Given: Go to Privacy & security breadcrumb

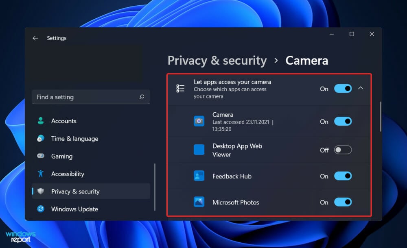Looking at the screenshot, I should click(x=217, y=61).
